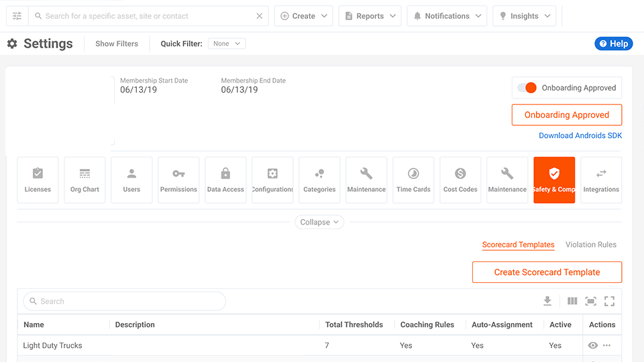The image size is (644, 362).
Task: Open the Time Cards tile
Action: [413, 180]
